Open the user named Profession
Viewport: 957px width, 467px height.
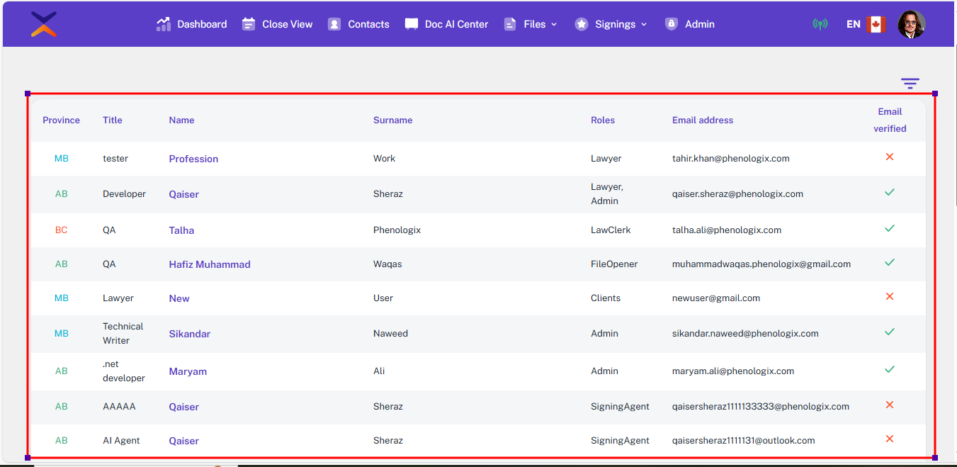click(193, 159)
